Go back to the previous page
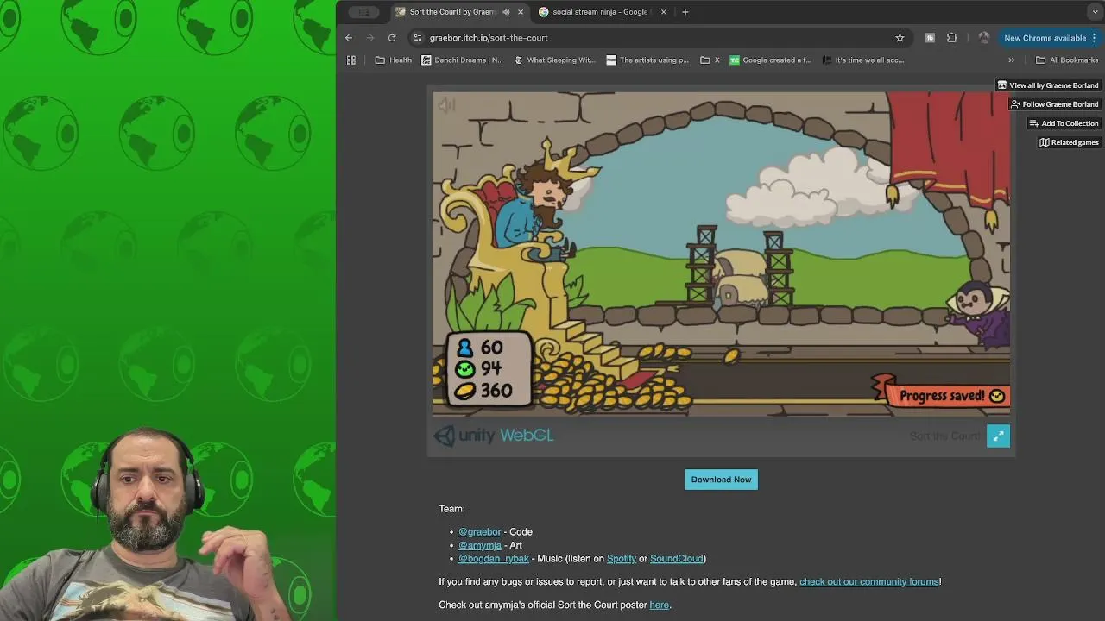1105x621 pixels. 349,38
